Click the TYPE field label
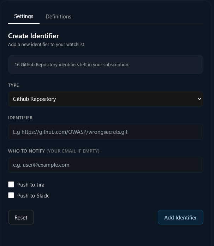The height and width of the screenshot is (246, 214). 13,85
